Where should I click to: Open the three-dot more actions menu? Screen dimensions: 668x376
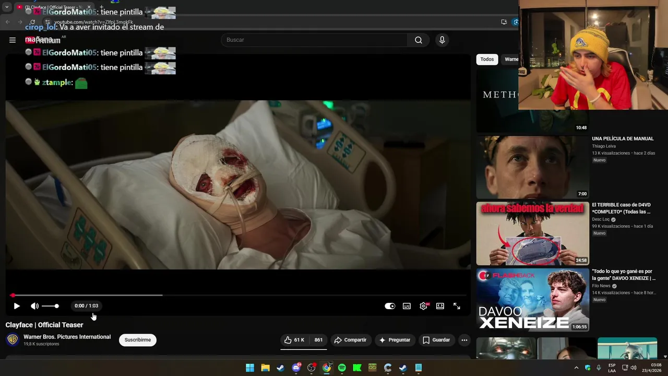pyautogui.click(x=464, y=340)
